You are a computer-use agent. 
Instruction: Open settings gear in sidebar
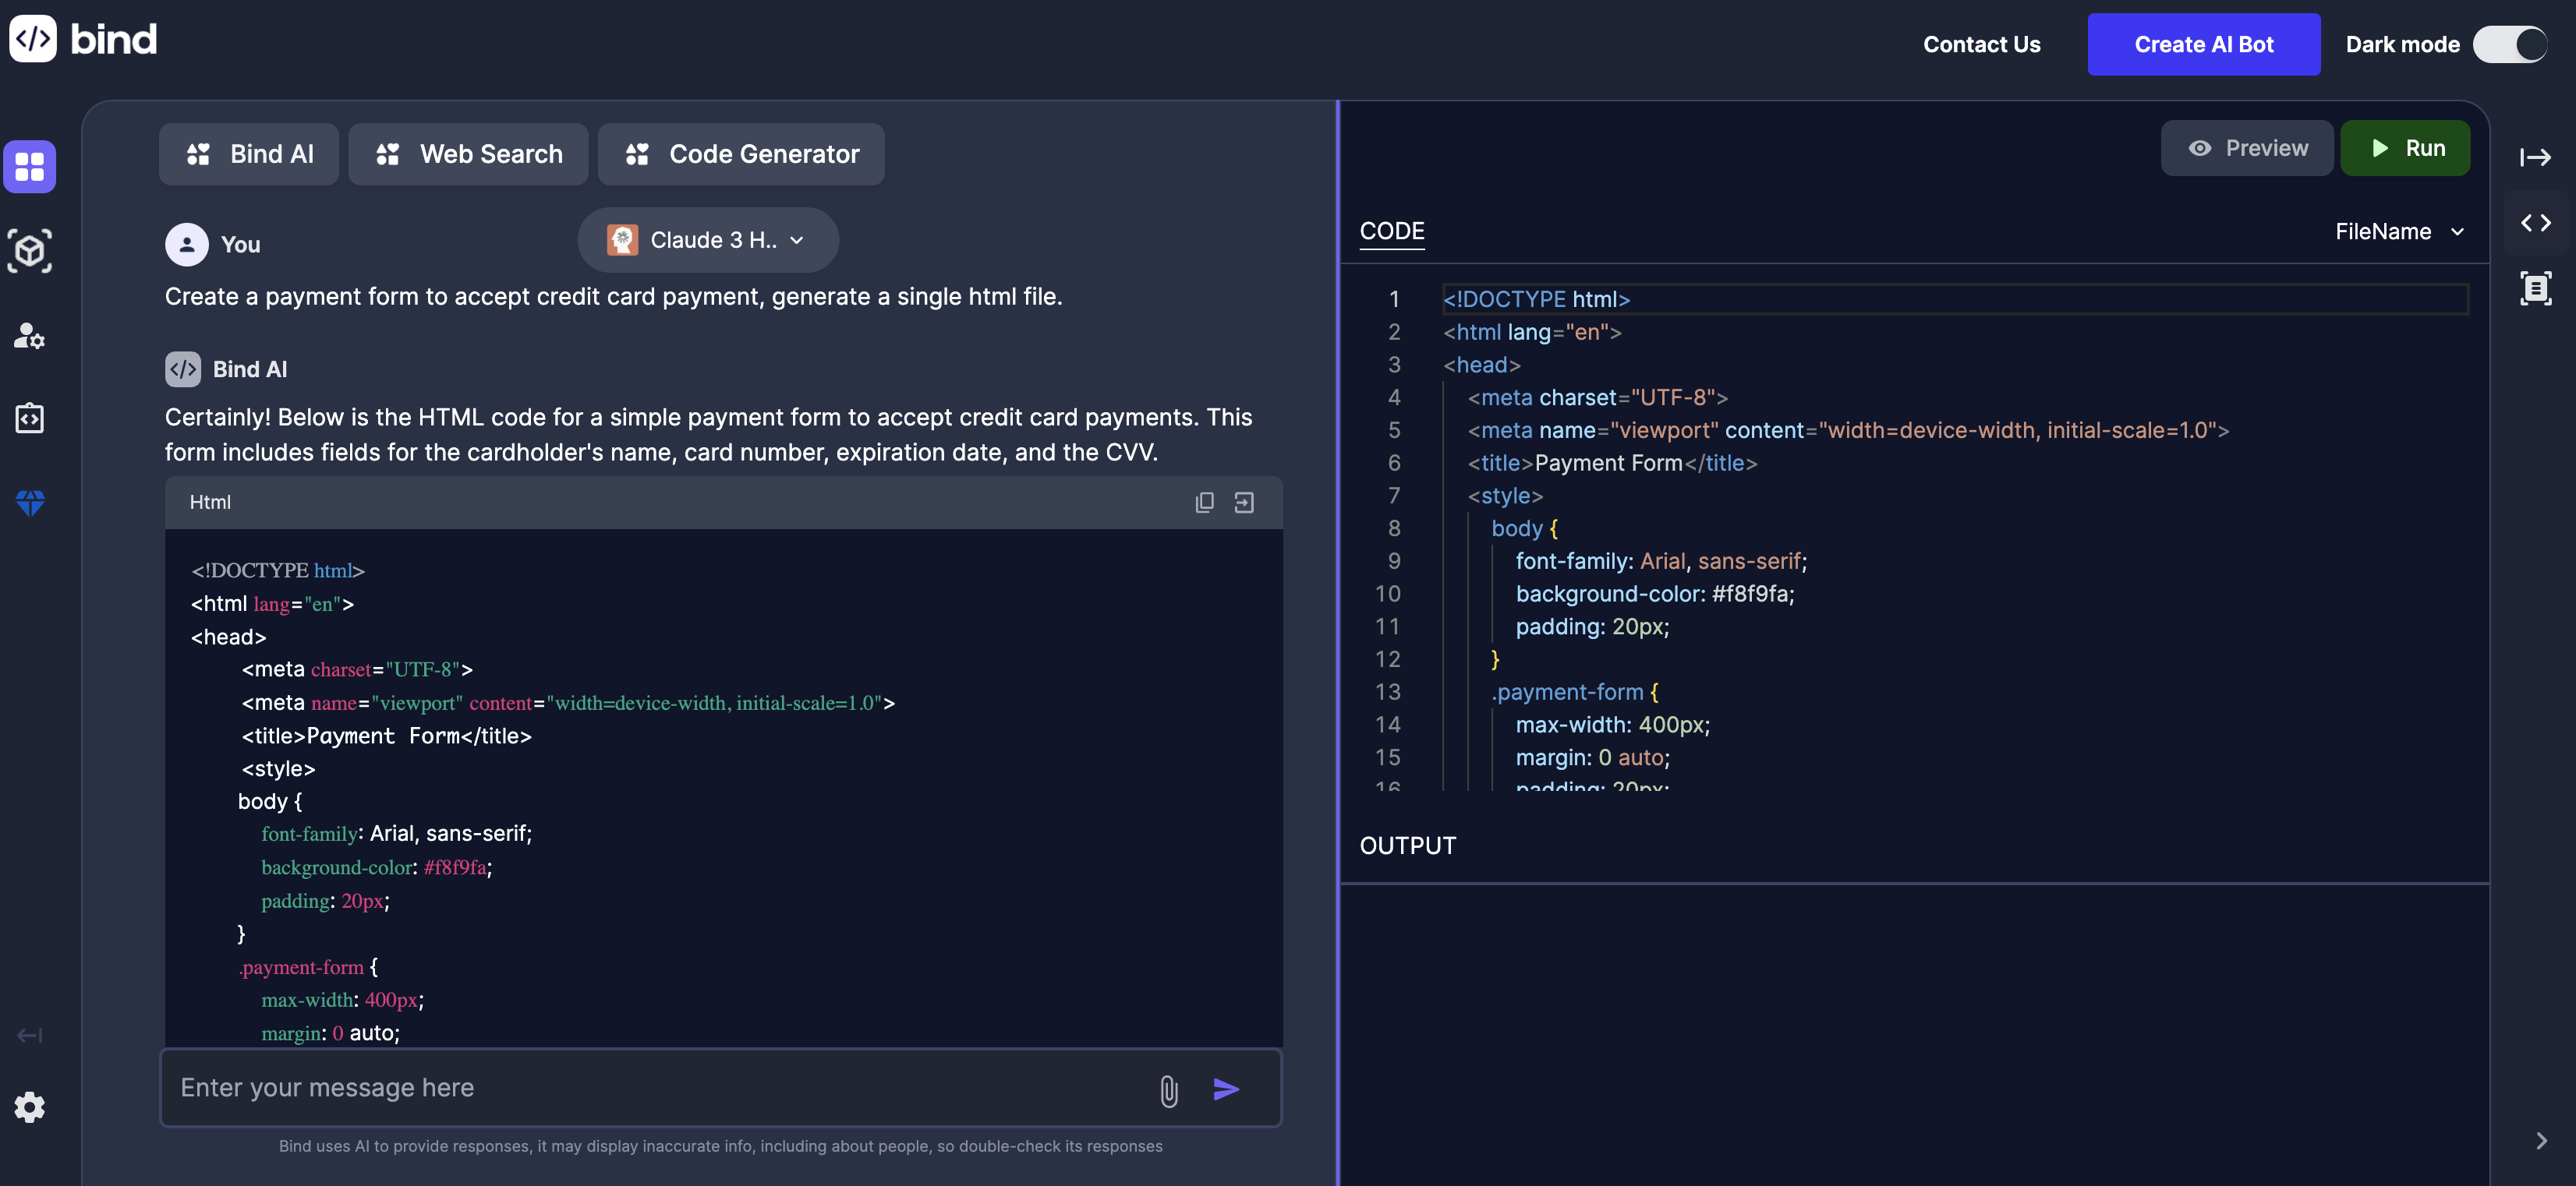point(30,1107)
